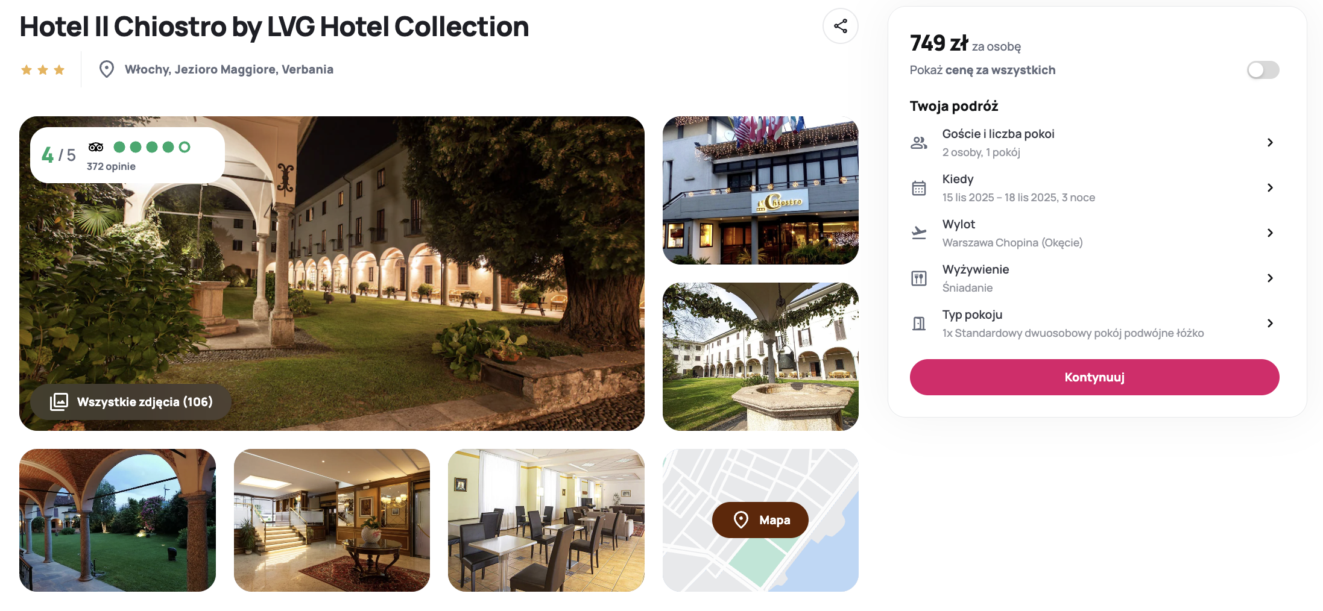Click the calendar icon beside Kiedy
Viewport: 1323px width, 611px height.
(918, 188)
